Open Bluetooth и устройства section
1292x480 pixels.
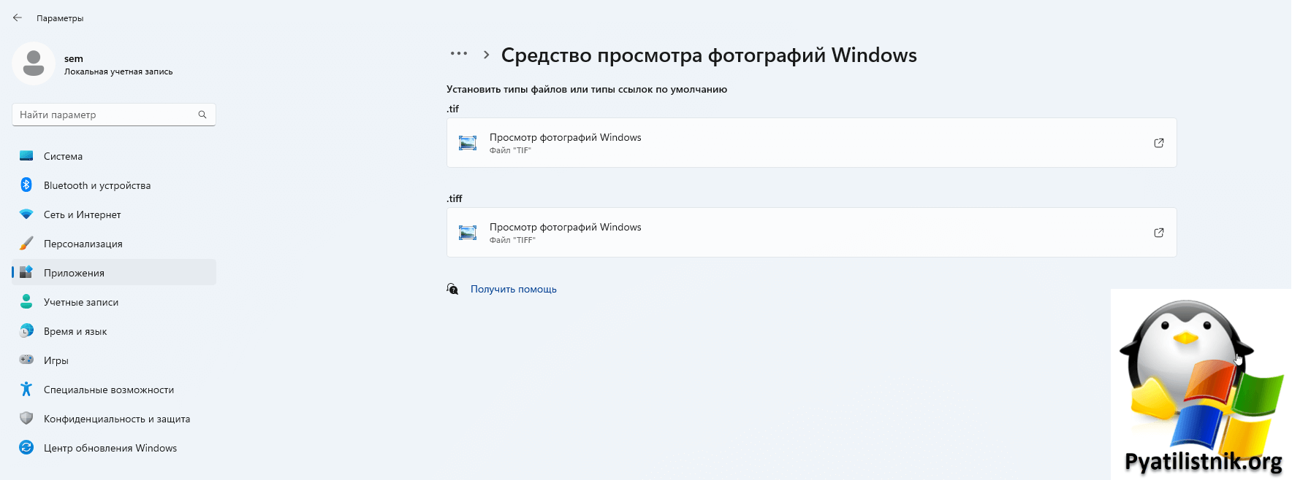tap(114, 185)
